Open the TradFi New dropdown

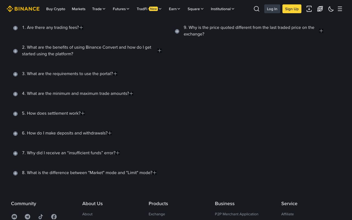coord(149,9)
